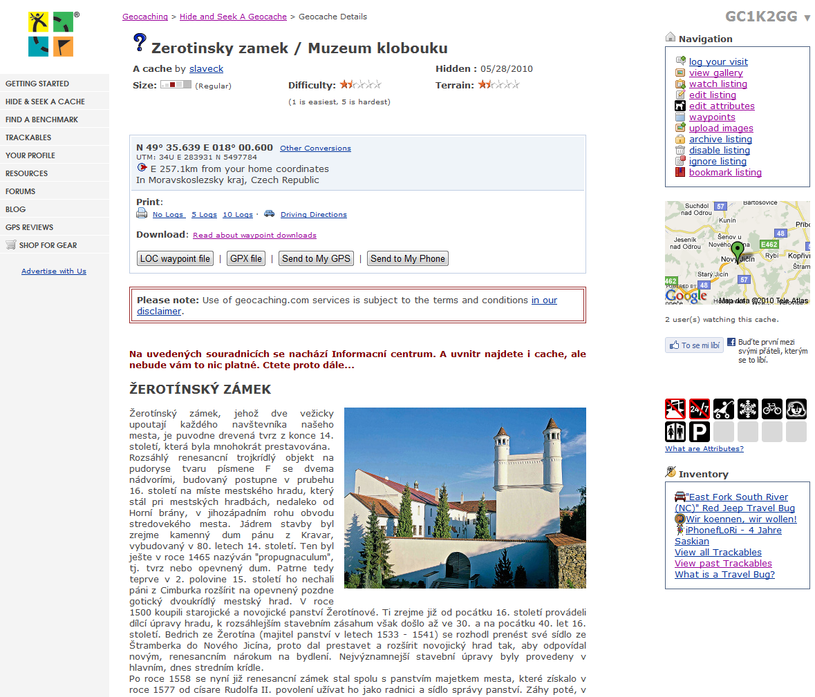Screen dimensions: 815x697
Task: Open cache owner slaveck profile link
Action: pos(207,68)
